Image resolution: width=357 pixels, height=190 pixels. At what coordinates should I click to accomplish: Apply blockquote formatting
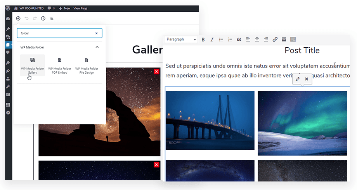(x=239, y=40)
